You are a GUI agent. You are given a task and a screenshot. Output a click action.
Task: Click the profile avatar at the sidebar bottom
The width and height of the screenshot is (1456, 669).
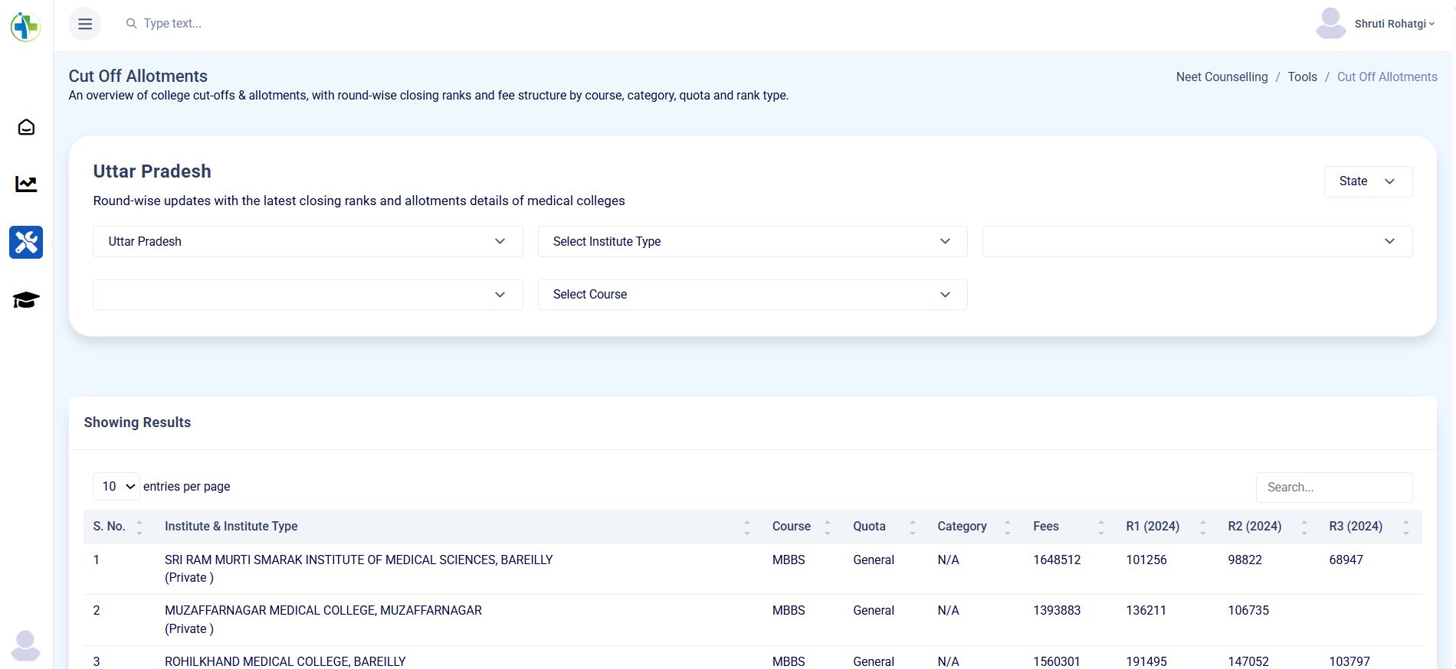(26, 645)
